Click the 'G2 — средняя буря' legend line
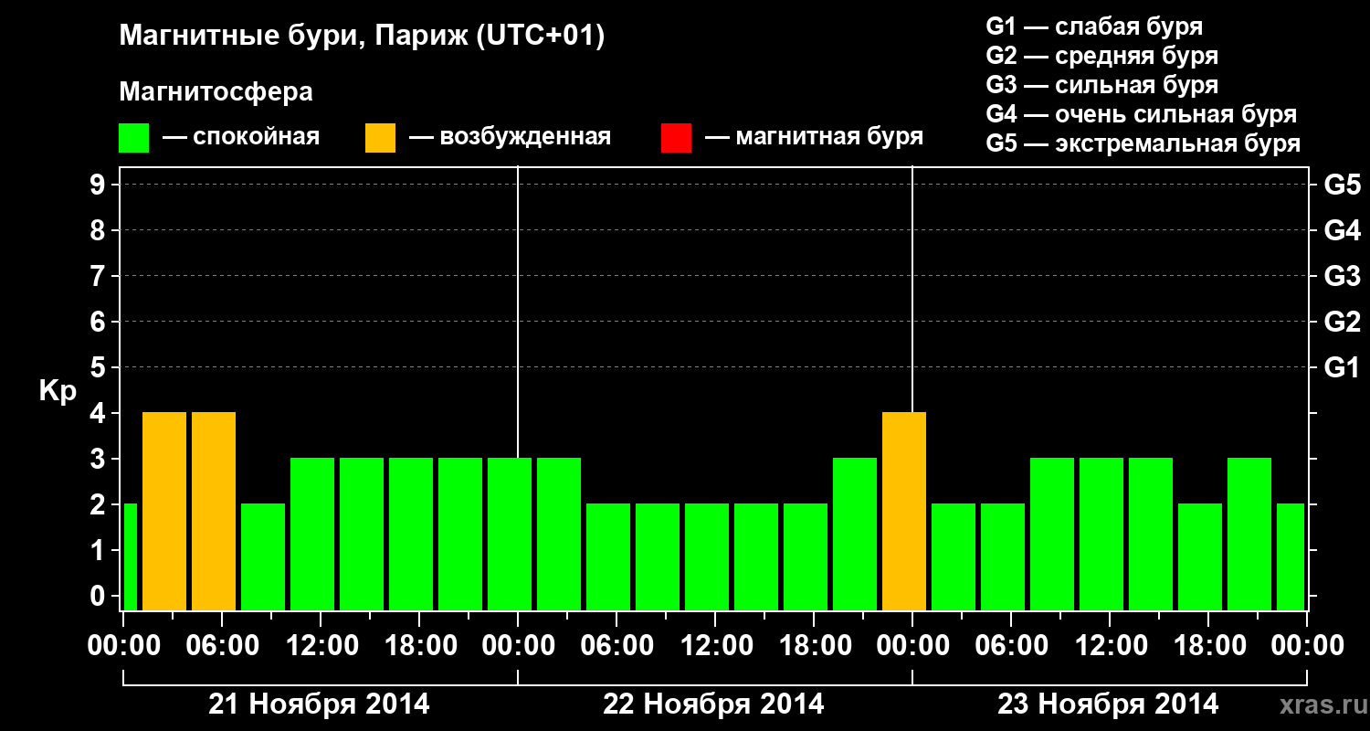Viewport: 1370px width, 731px height. 1102,57
